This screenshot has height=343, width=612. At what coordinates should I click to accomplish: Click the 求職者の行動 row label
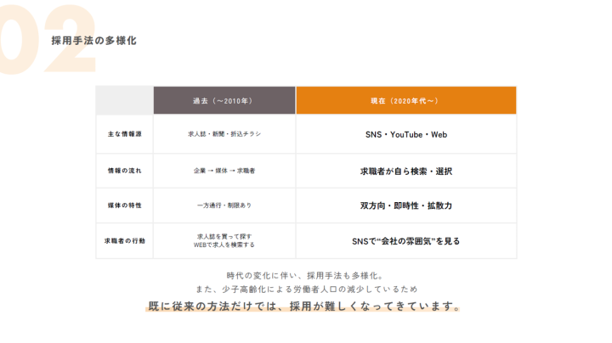point(124,241)
